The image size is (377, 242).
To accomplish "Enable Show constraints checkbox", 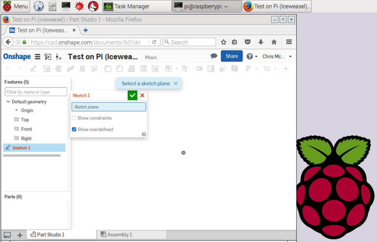I will pos(74,118).
